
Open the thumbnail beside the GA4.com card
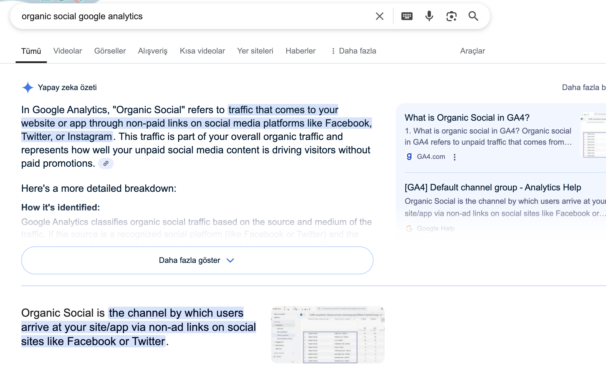[593, 135]
